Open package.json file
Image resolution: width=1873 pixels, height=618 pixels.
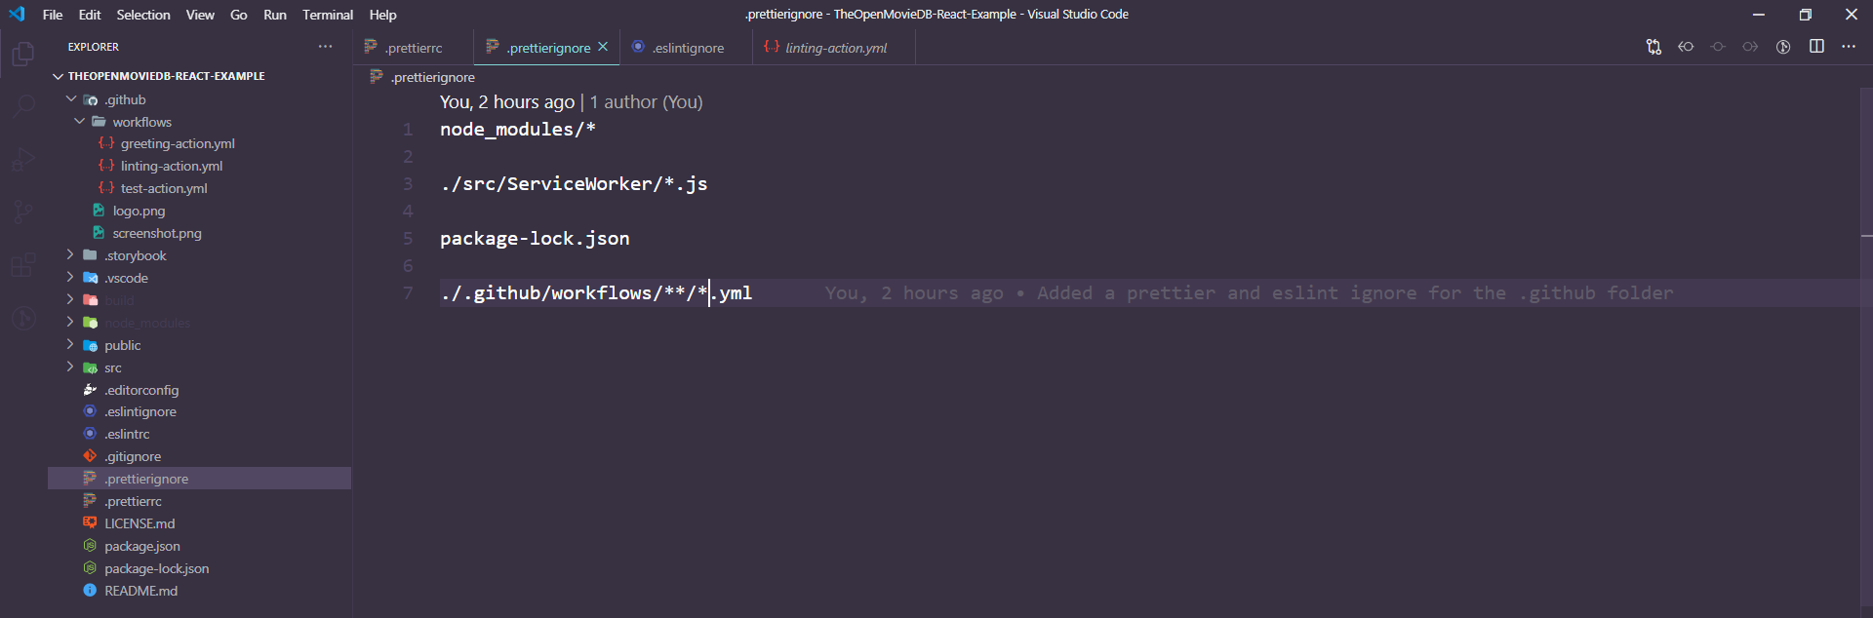point(199,546)
